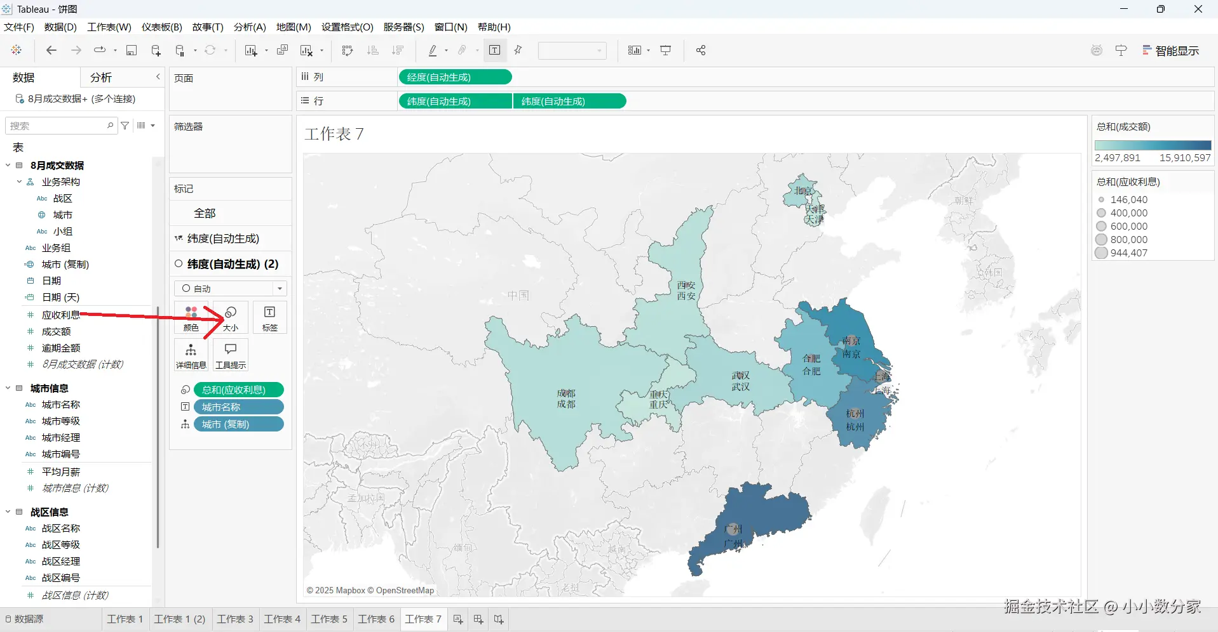Collapse the data pane with chevron

[158, 77]
